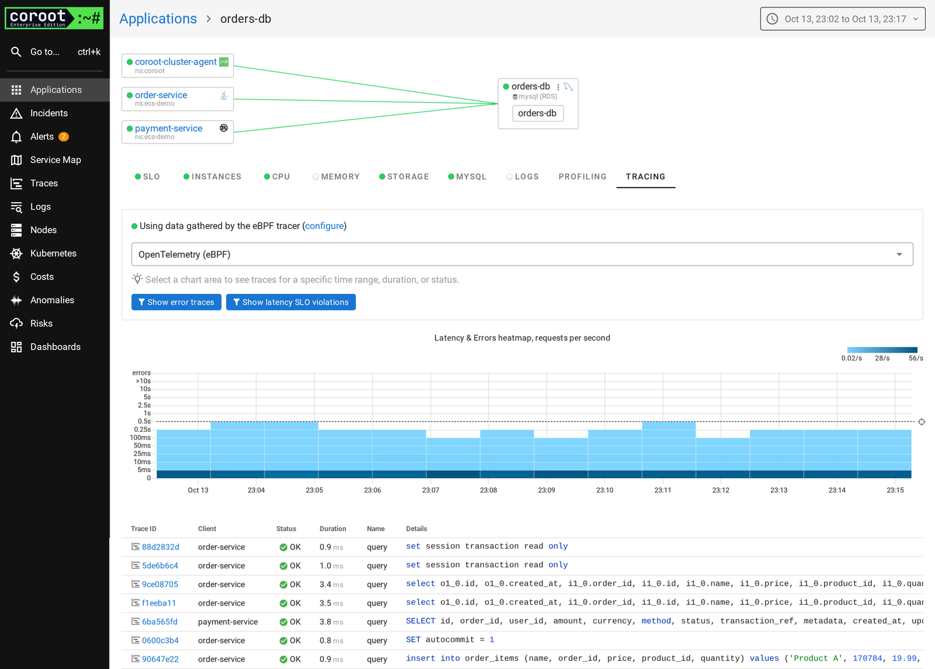The height and width of the screenshot is (669, 935).
Task: Click Show latency SLO violations button
Action: (291, 302)
